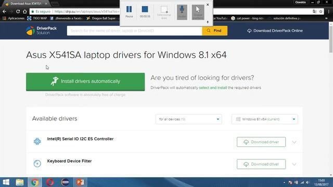
Task: Select the Download Asus X541SA browser tab
Action: click(x=27, y=4)
